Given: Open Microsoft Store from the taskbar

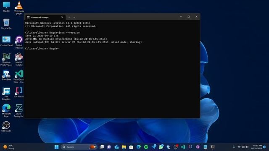Looking at the screenshot, I should click(x=131, y=147).
